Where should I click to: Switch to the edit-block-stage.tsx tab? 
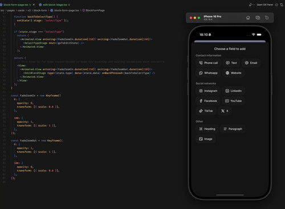(55, 5)
